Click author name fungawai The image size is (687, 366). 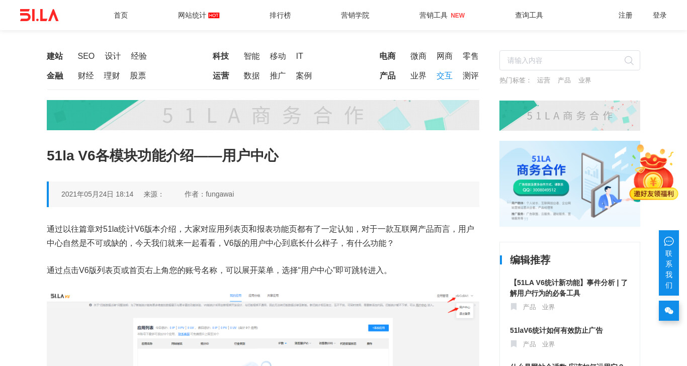tap(220, 194)
